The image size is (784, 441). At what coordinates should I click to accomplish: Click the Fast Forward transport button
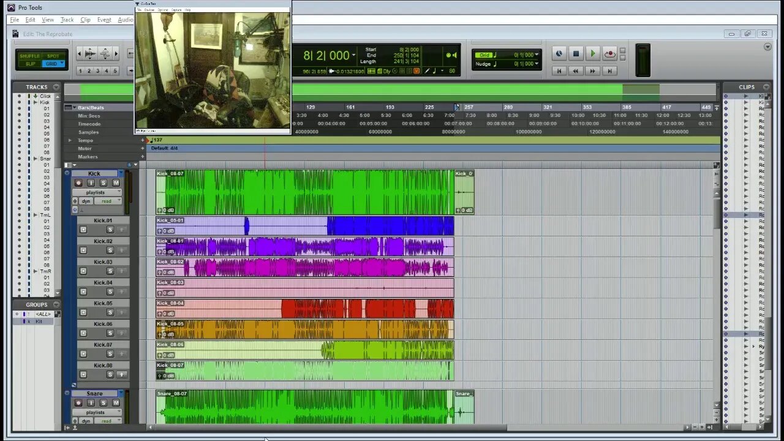pyautogui.click(x=592, y=71)
